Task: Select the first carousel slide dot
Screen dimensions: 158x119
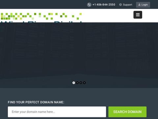Action: 74,83
